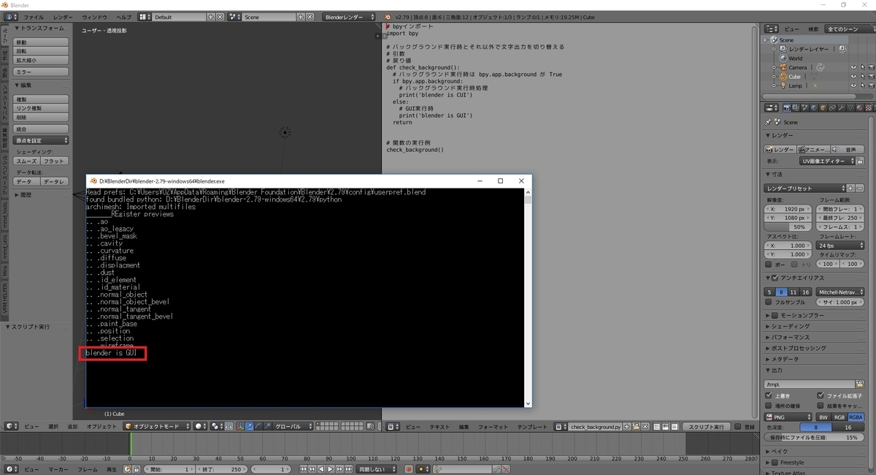Open the レンダープリセット dropdown
Image resolution: width=876 pixels, height=475 pixels.
pyautogui.click(x=806, y=189)
